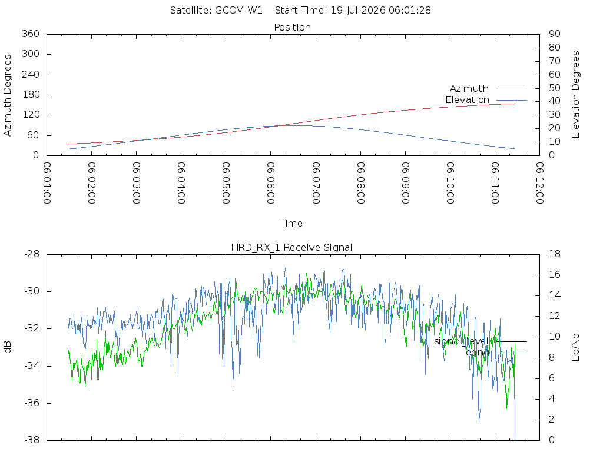Click the 06:06:00 time tick label
This screenshot has height=452, width=603.
pyautogui.click(x=271, y=183)
